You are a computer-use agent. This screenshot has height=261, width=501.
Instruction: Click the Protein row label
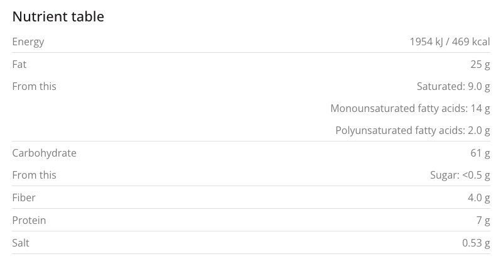point(29,220)
